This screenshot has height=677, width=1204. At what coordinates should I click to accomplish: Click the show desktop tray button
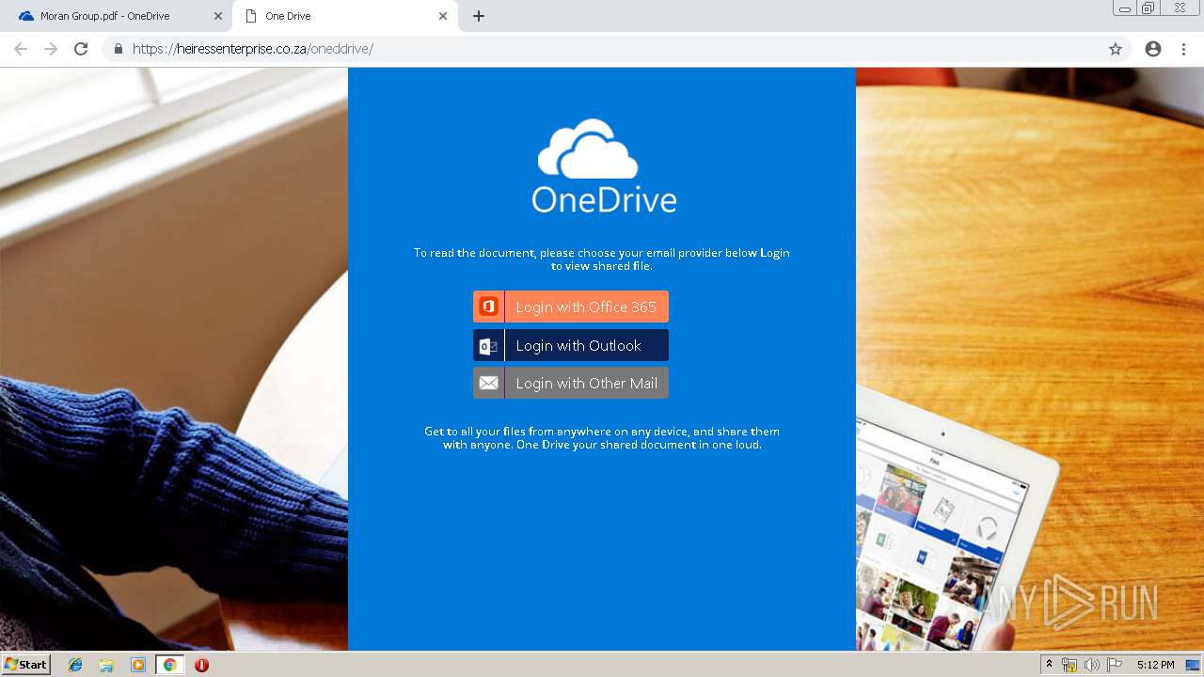click(x=1194, y=665)
